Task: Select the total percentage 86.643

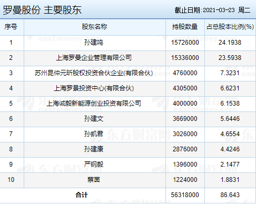Action: [230, 195]
